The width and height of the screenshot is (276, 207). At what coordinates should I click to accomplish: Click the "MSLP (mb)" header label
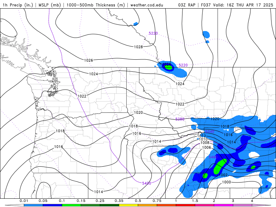tap(49, 5)
